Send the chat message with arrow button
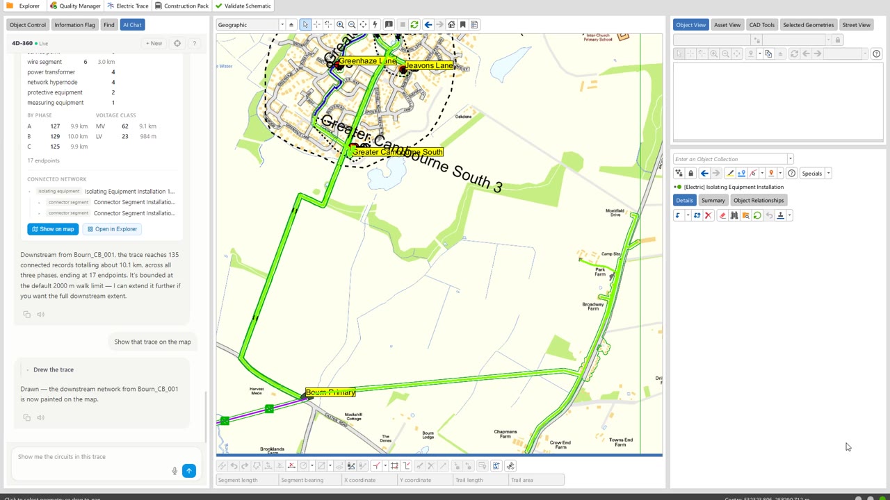The height and width of the screenshot is (500, 890). pyautogui.click(x=189, y=471)
